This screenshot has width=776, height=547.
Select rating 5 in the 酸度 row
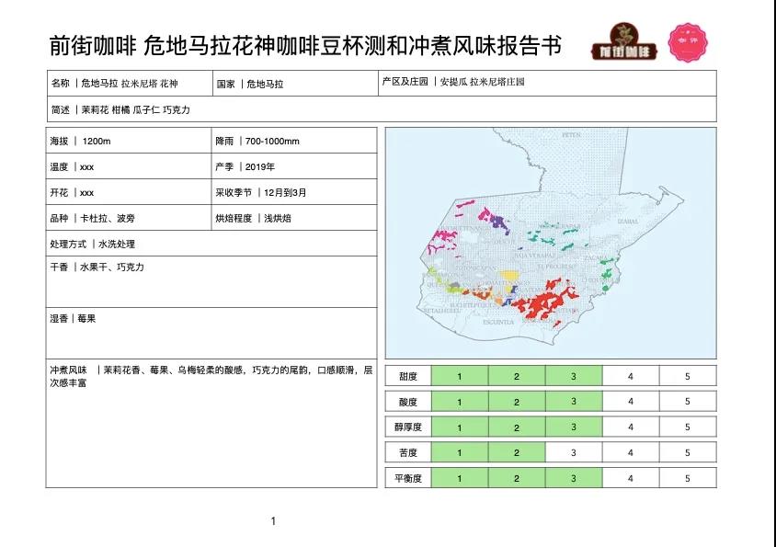[x=687, y=402]
